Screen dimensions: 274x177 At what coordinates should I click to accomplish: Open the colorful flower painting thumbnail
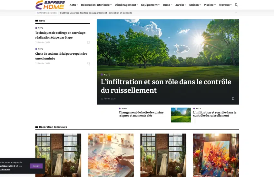click(x=216, y=155)
